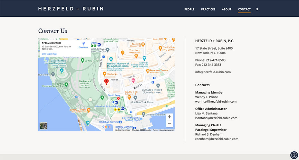Select the Tacombi restaurant marker
This screenshot has height=160, width=299.
[143, 45]
